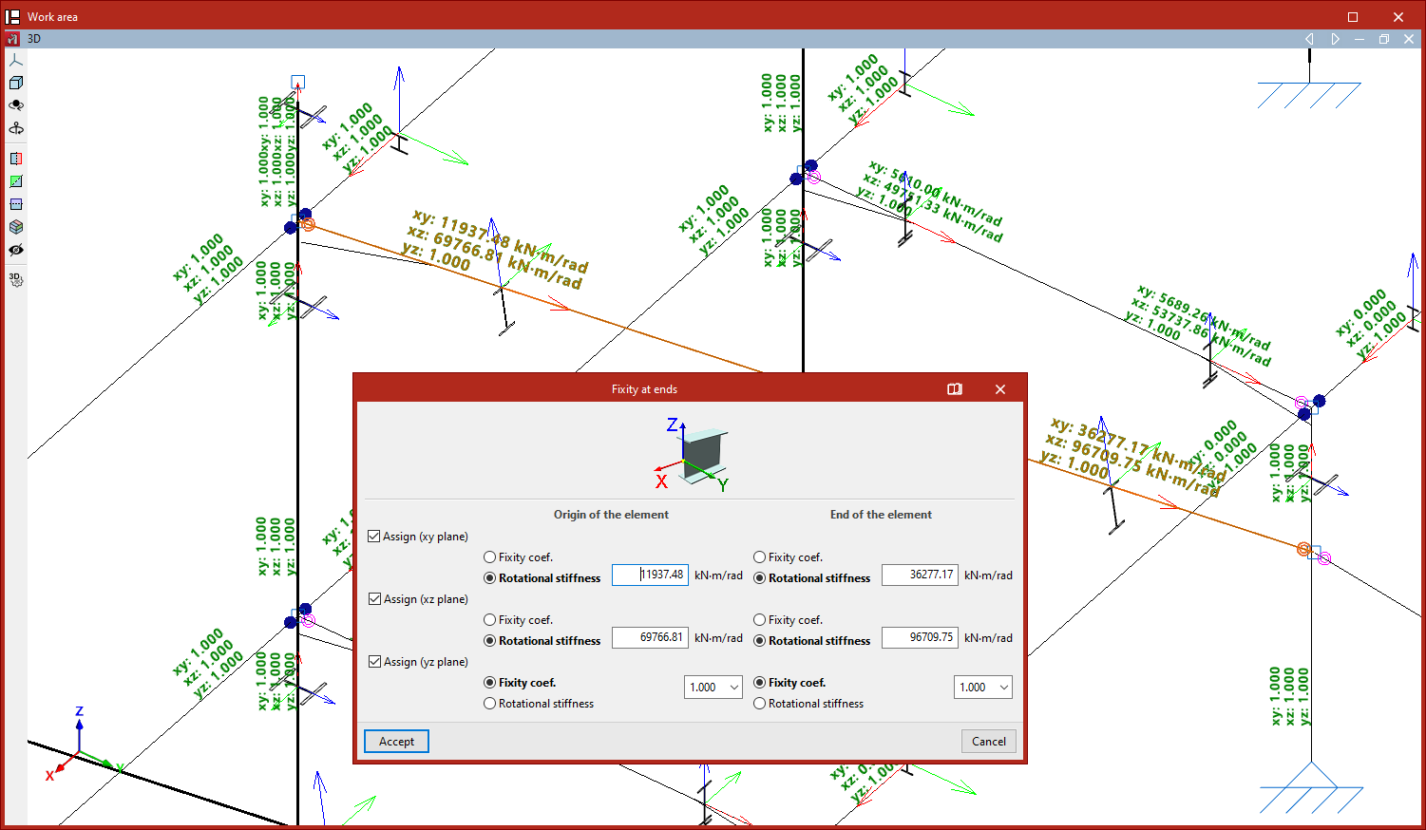Select the axes view icon in sidebar

click(x=15, y=60)
